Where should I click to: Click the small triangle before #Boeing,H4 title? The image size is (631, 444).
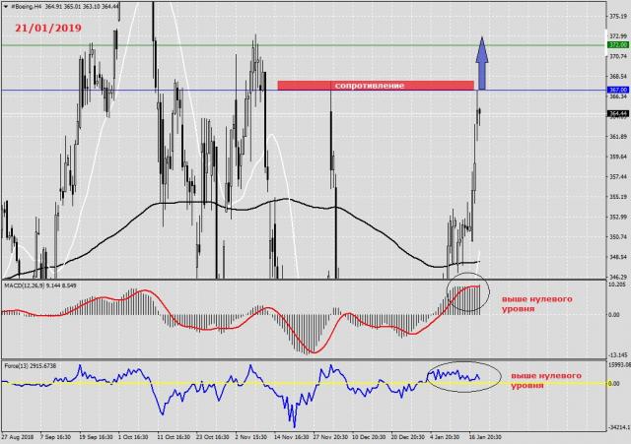[x=5, y=6]
